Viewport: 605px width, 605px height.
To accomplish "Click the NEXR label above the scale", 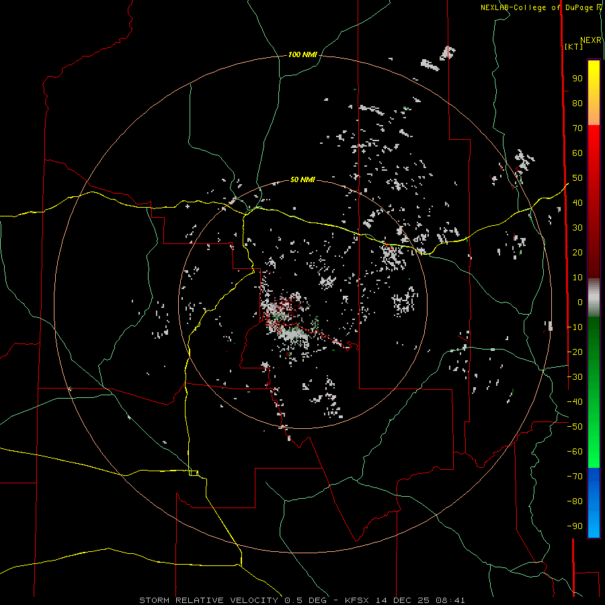I will [591, 40].
